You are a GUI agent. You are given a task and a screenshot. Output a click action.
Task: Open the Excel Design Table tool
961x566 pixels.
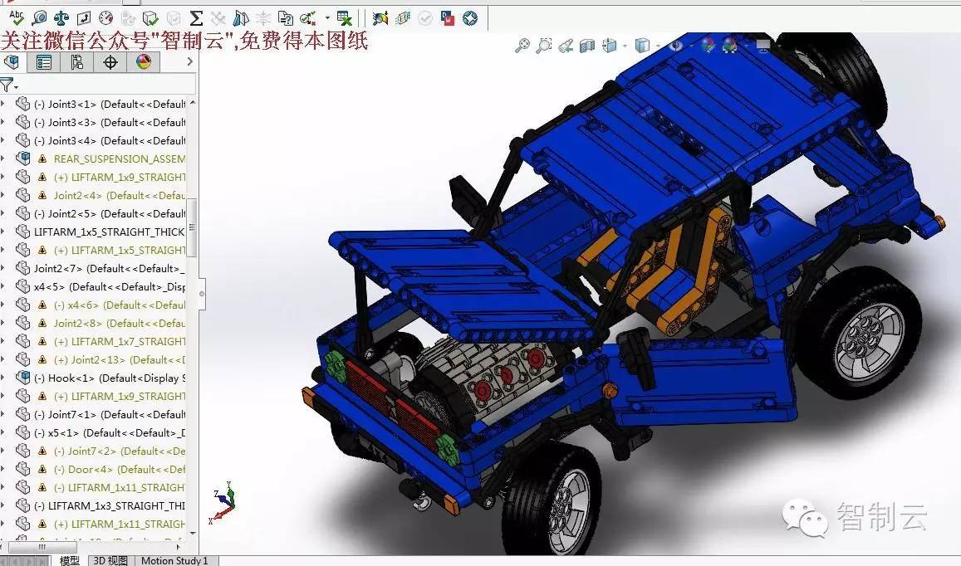pos(345,17)
